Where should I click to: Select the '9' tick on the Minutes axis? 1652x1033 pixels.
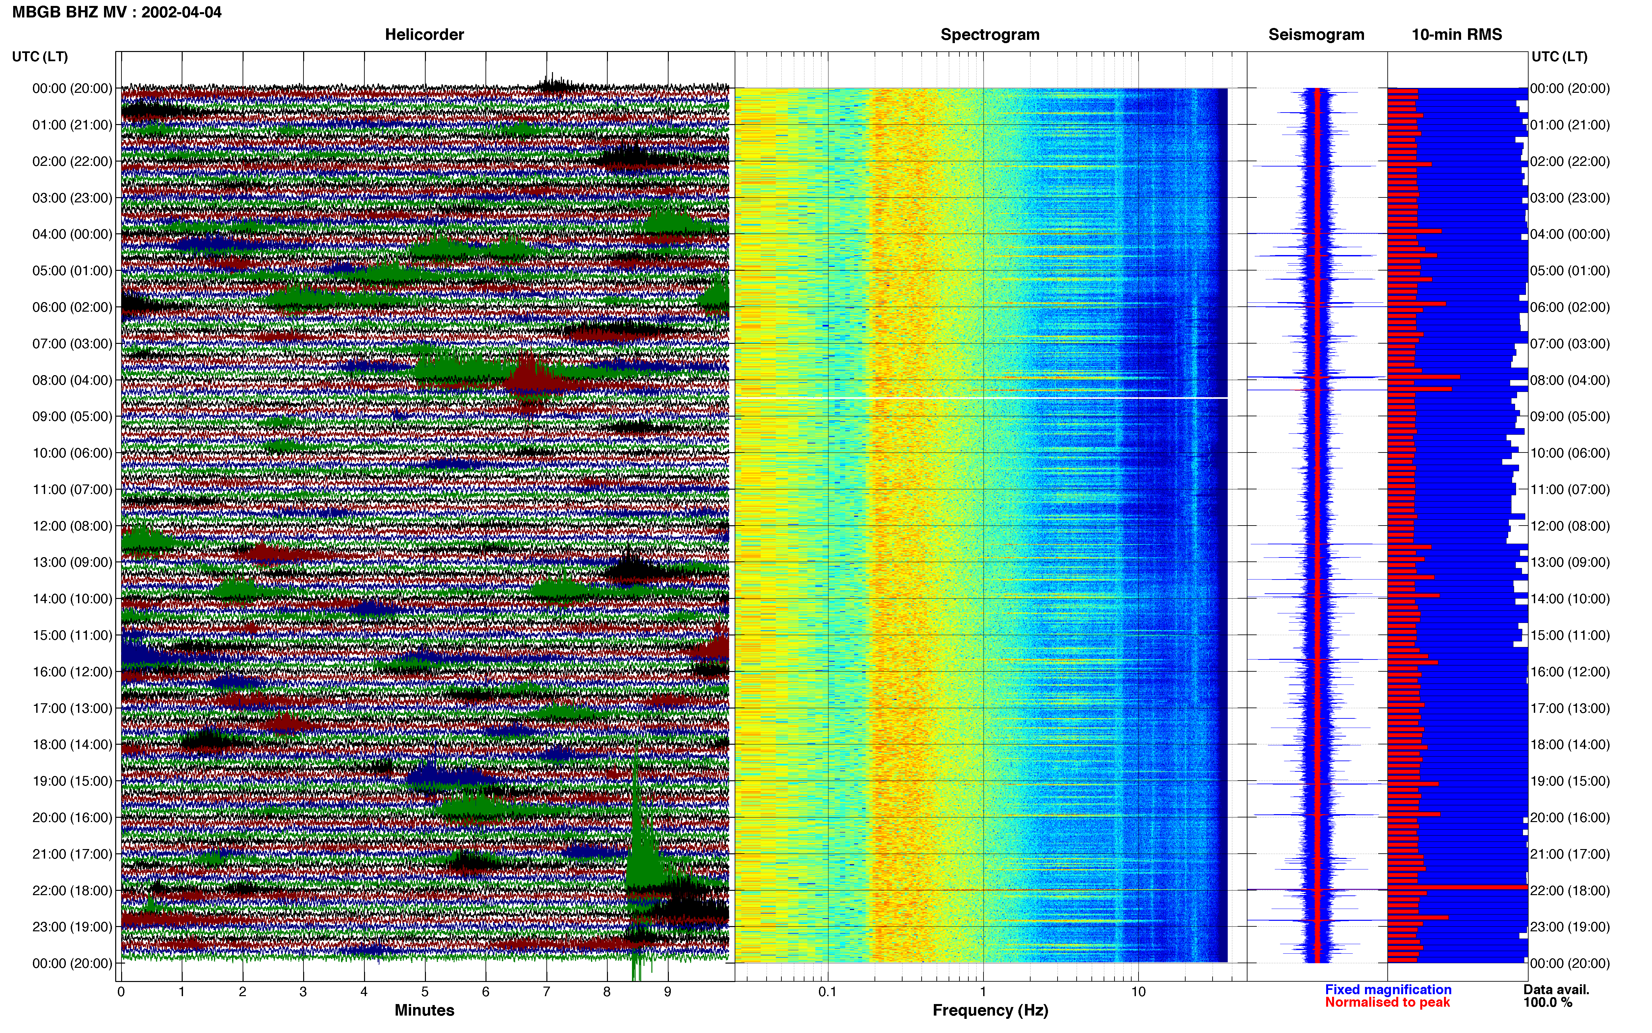coord(668,992)
